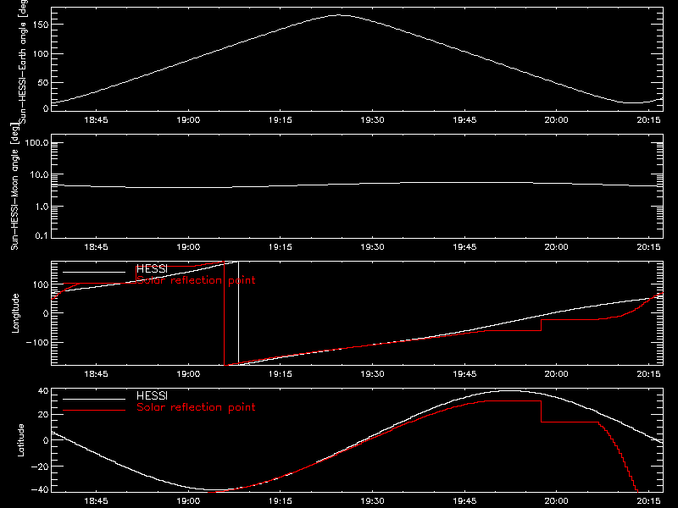Click 19:30 time label under Earth angle plot
The image size is (678, 508).
pos(372,120)
